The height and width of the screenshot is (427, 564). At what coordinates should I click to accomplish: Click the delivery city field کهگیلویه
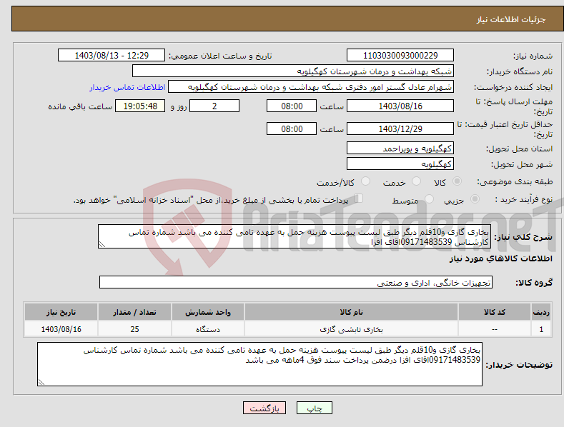(x=400, y=164)
